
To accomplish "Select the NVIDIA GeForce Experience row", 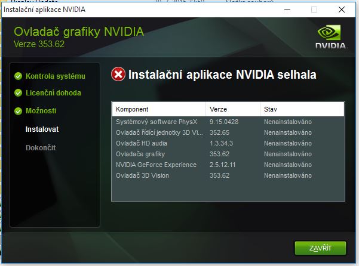I will click(228, 165).
